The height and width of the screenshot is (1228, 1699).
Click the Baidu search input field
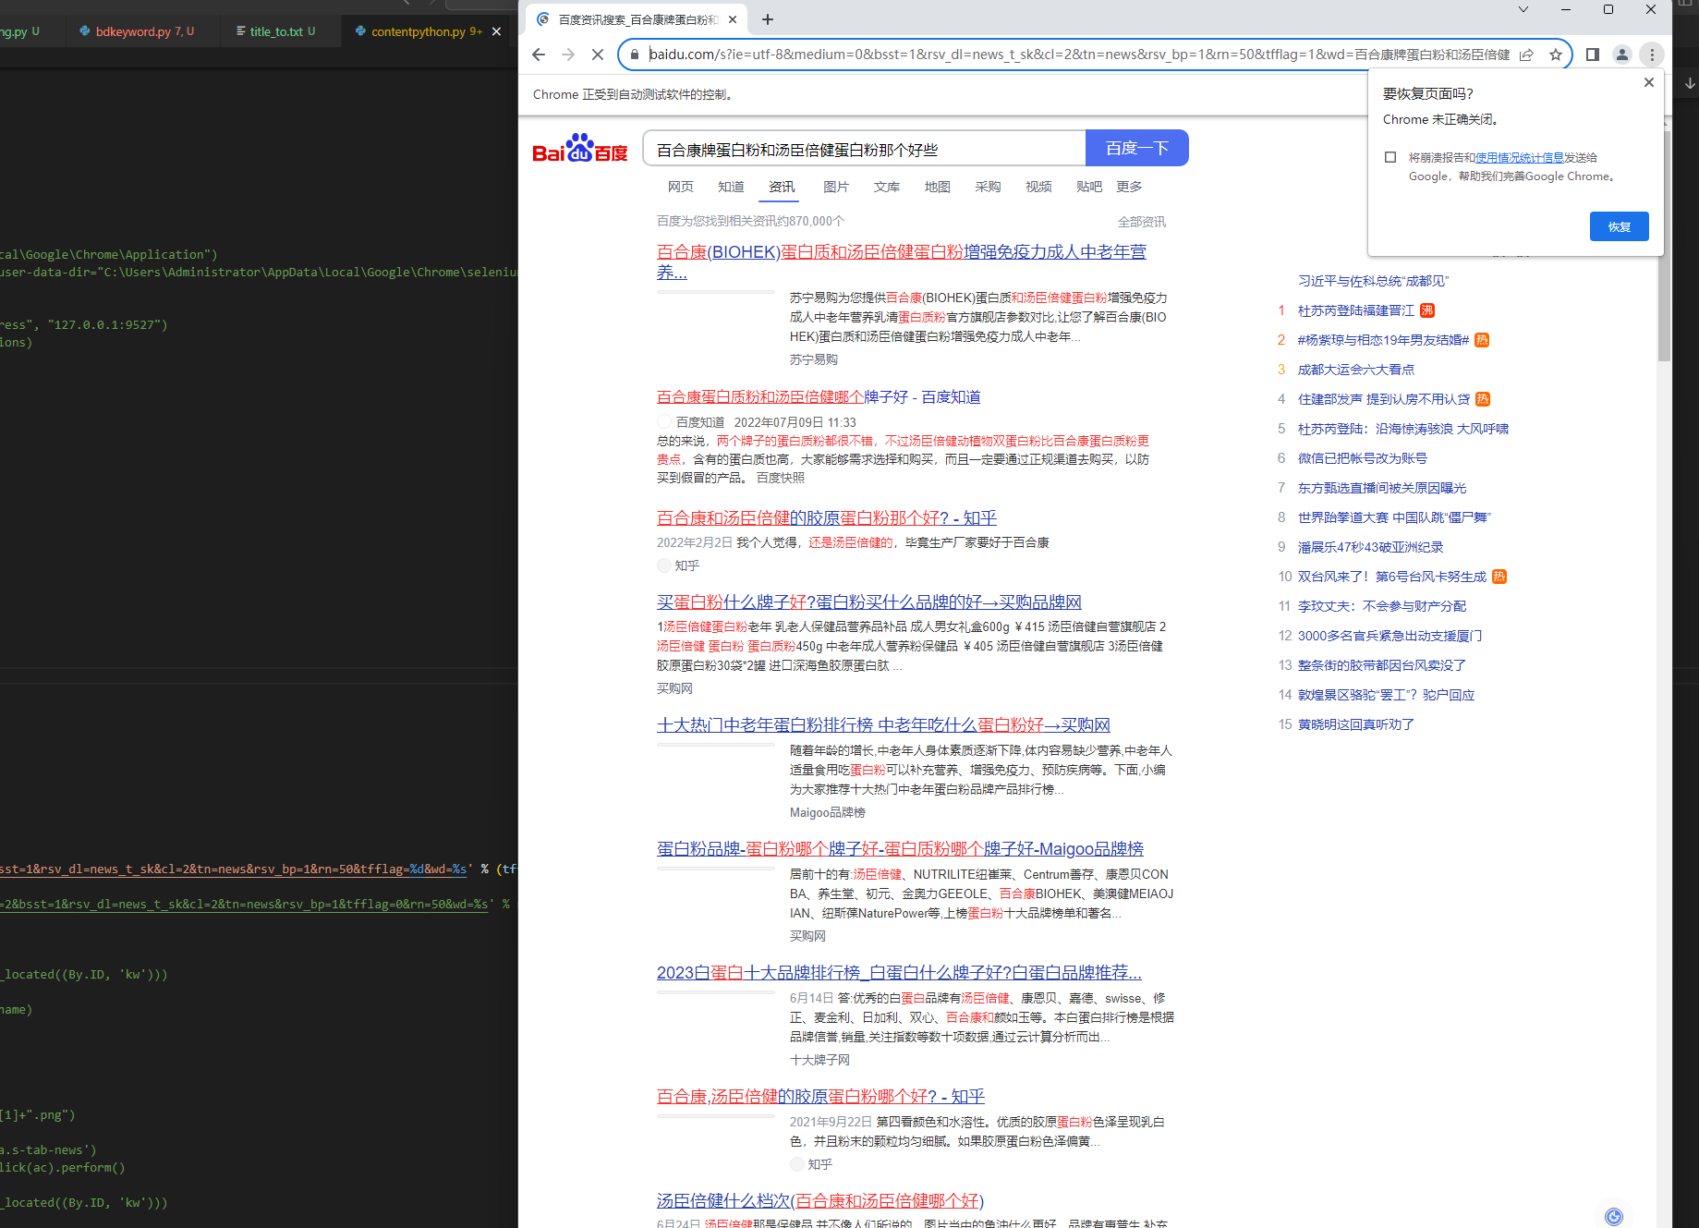[x=865, y=148]
